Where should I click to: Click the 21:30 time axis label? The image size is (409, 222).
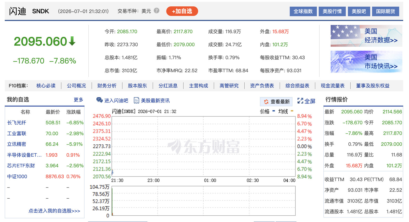click(x=117, y=180)
